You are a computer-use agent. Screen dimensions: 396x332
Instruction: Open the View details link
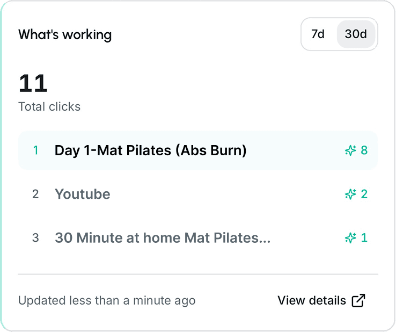coord(312,301)
